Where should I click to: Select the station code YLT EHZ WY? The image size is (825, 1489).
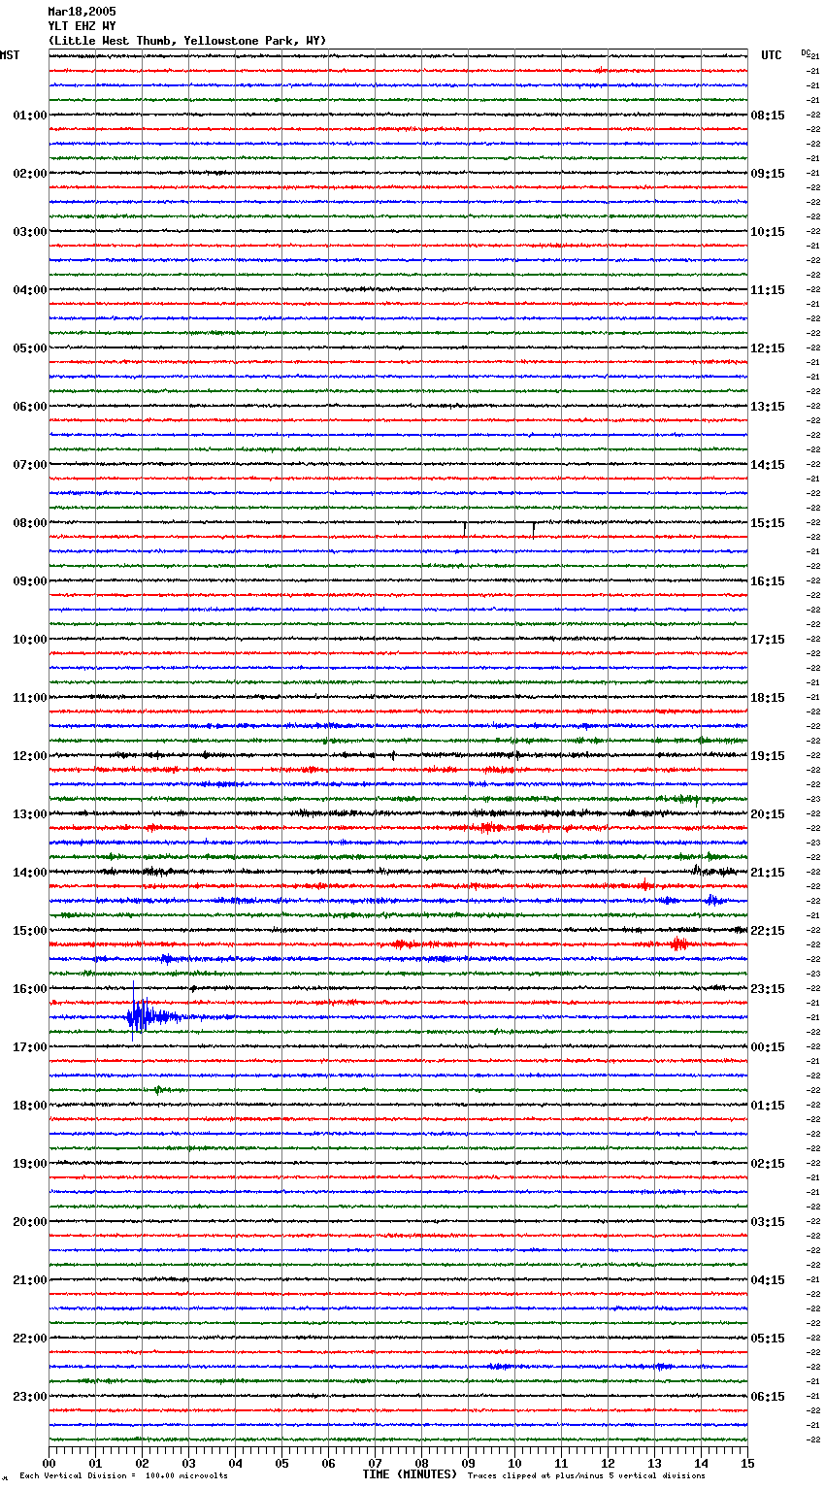pyautogui.click(x=82, y=26)
